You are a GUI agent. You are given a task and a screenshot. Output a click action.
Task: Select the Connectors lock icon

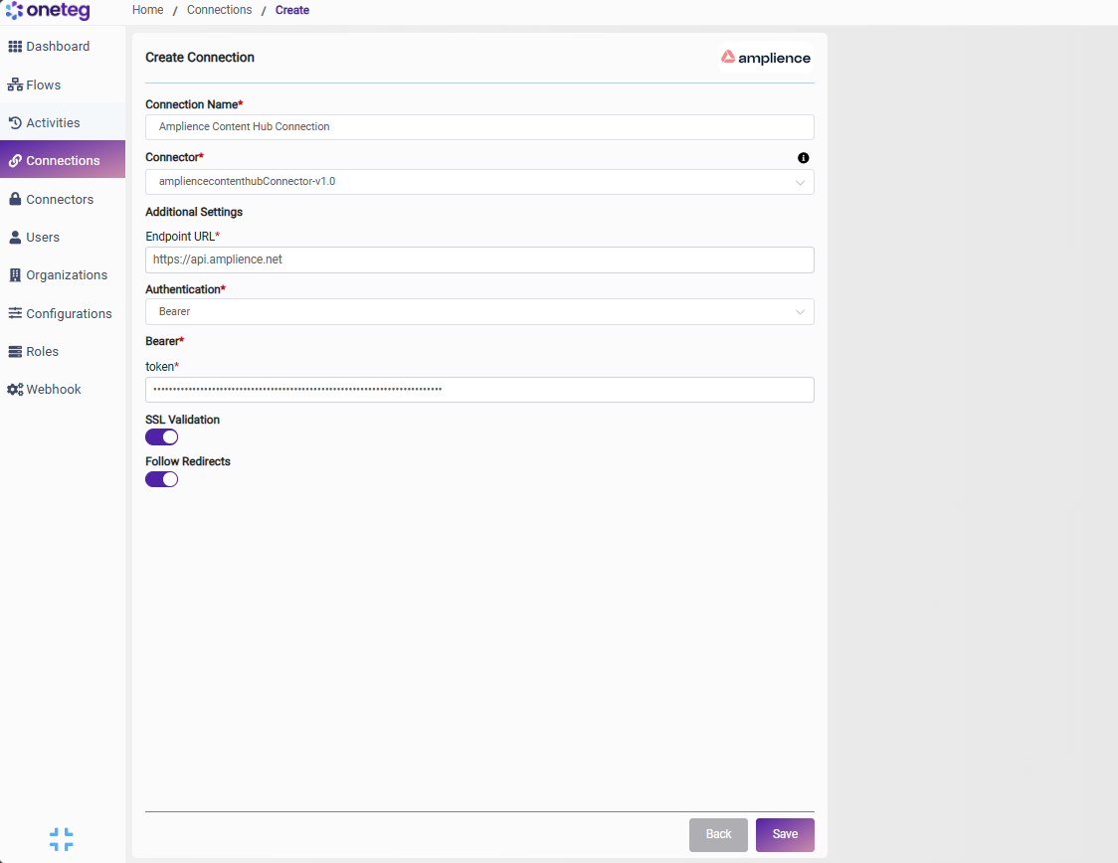(15, 199)
